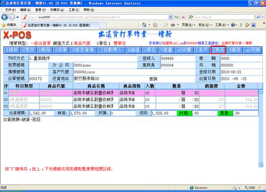266x192 pixels.
Task: Expand the 安全(S) dropdown menu
Action: tap(204, 25)
